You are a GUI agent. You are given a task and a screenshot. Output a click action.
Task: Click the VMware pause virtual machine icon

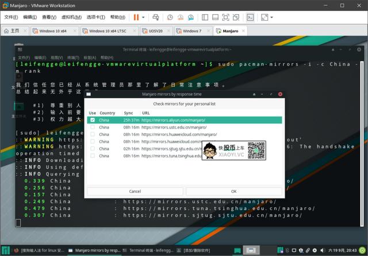[136, 17]
